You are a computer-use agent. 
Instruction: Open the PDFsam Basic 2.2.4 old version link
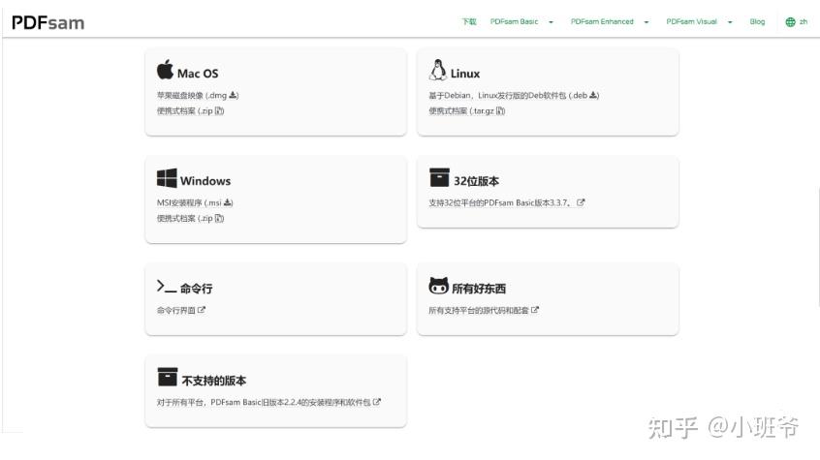268,403
